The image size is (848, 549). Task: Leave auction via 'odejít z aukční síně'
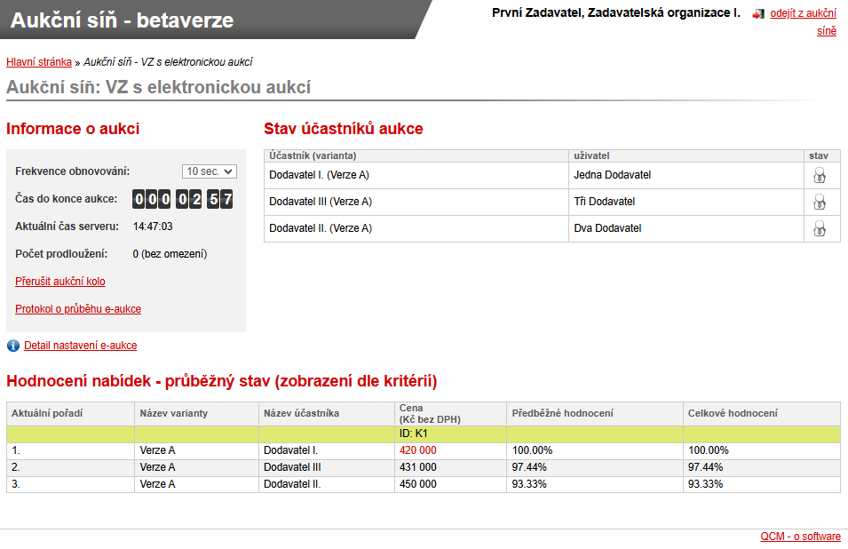point(803,13)
